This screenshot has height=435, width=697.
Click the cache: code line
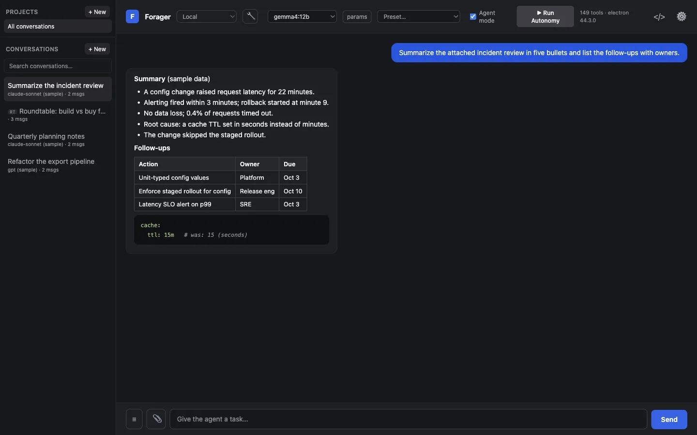coord(151,225)
